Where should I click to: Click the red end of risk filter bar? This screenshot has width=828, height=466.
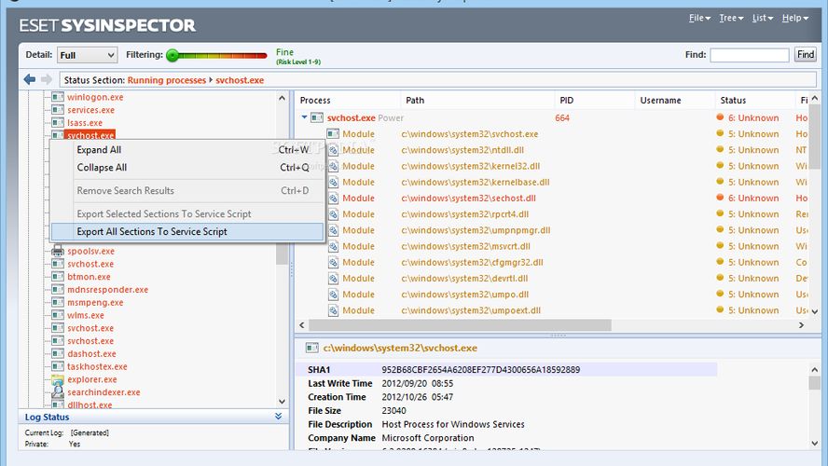pyautogui.click(x=259, y=55)
